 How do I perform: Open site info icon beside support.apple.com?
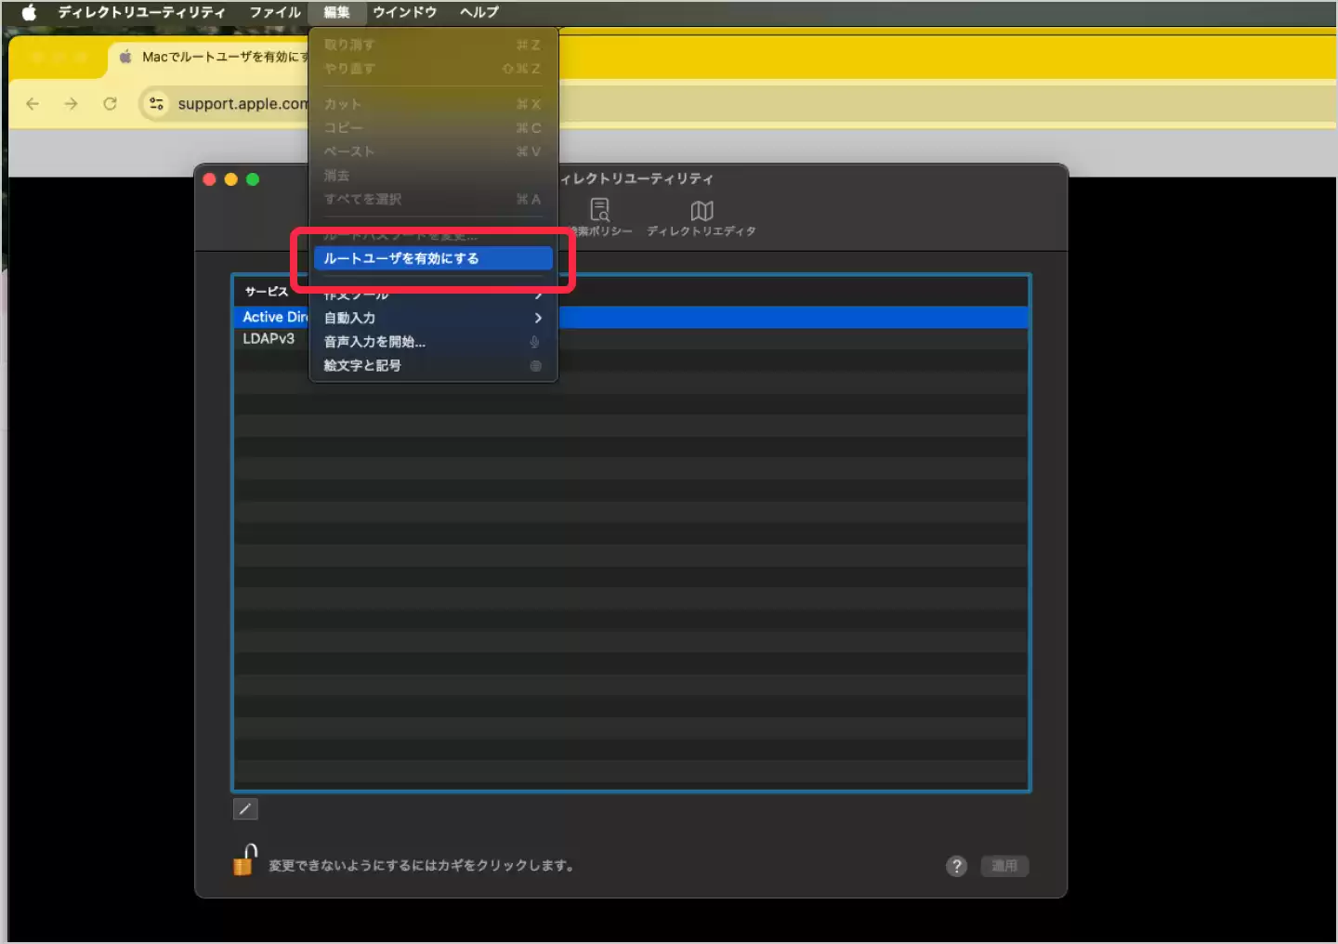pyautogui.click(x=156, y=104)
